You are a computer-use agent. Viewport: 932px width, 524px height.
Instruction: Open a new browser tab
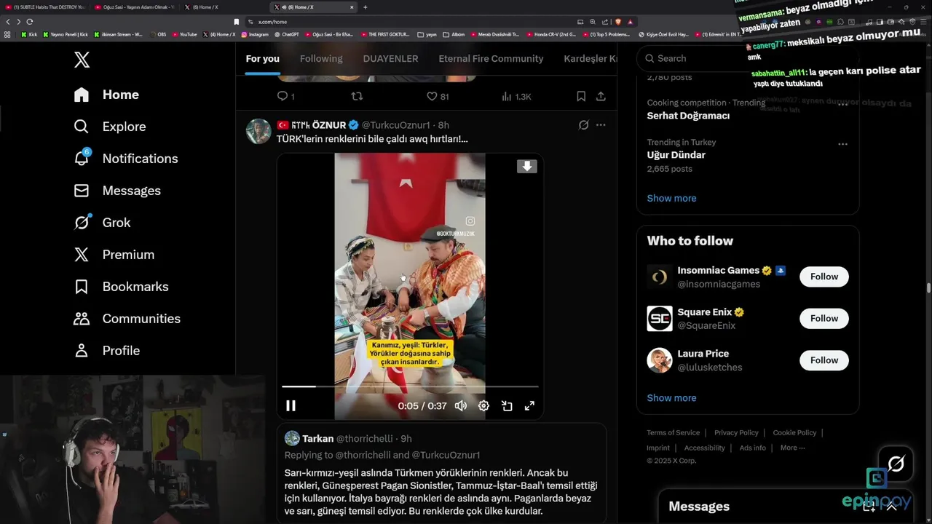coord(365,7)
